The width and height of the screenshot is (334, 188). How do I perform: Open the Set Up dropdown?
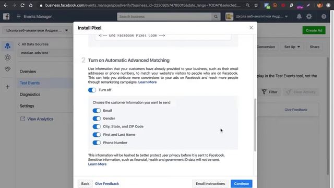click(292, 46)
